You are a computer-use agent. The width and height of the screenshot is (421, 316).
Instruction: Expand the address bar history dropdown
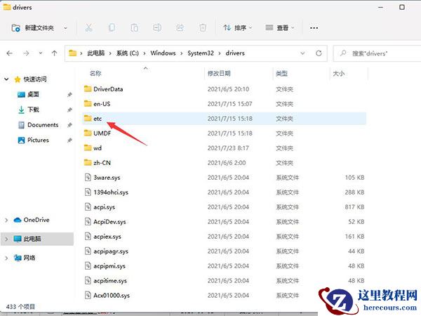click(x=302, y=53)
